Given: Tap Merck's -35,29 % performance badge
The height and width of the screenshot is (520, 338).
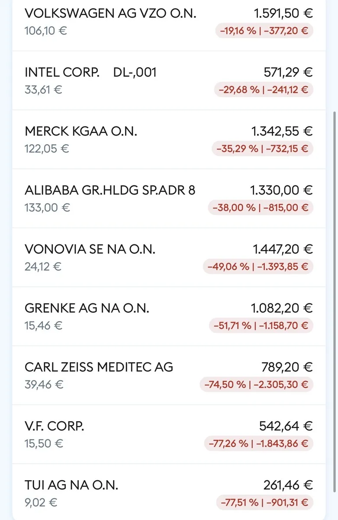Looking at the screenshot, I should pos(262,149).
